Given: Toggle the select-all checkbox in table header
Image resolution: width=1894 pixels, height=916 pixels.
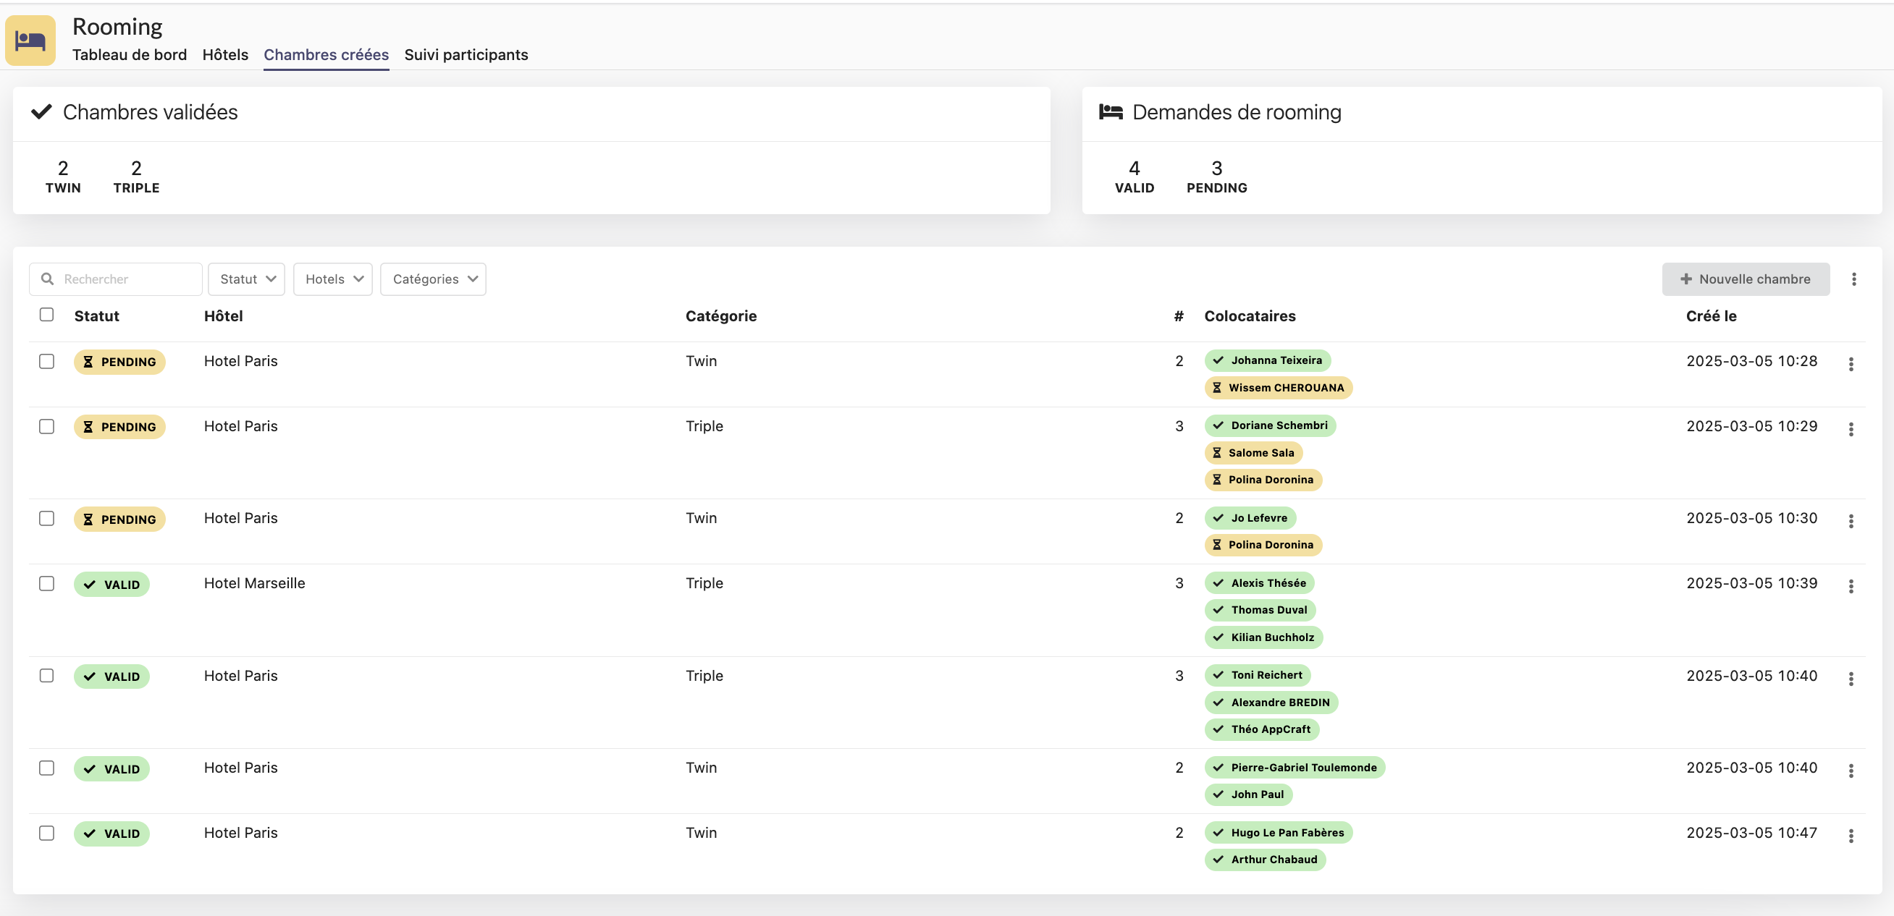Looking at the screenshot, I should click(46, 315).
